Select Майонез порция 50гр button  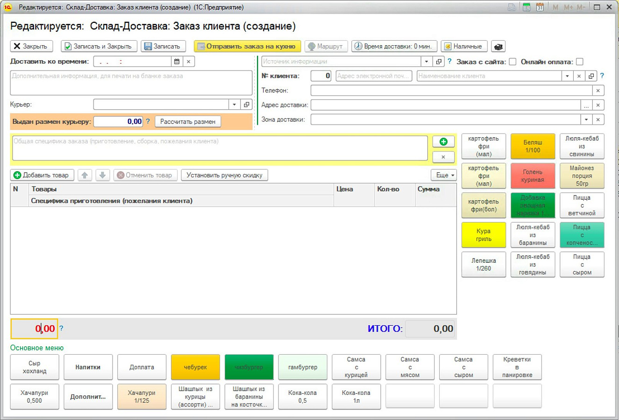[582, 175]
